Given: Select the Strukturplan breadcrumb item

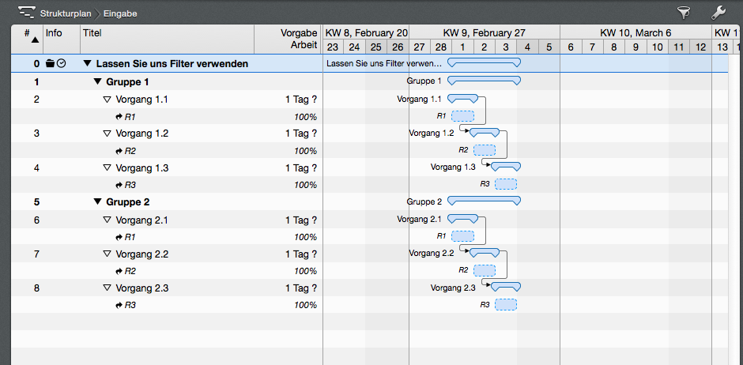Looking at the screenshot, I should click(66, 13).
